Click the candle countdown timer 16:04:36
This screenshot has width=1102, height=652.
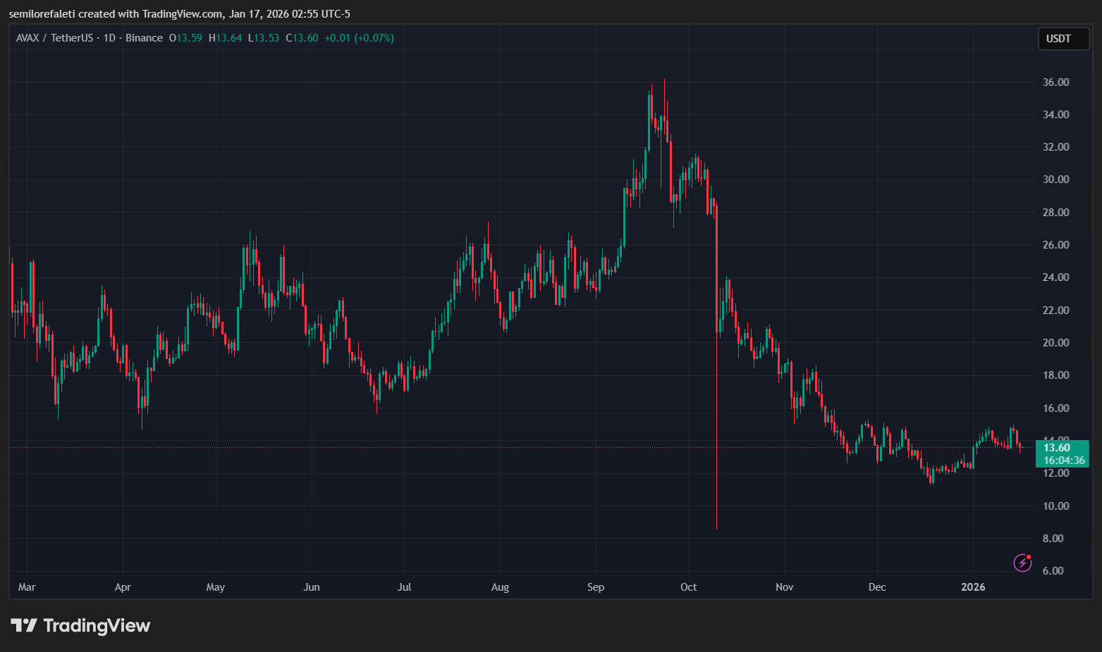[x=1063, y=460]
